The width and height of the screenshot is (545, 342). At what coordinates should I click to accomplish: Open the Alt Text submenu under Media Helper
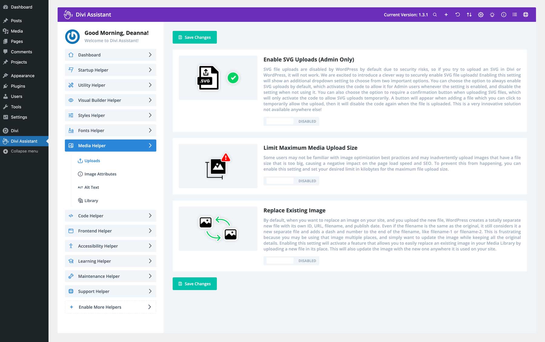pos(91,187)
